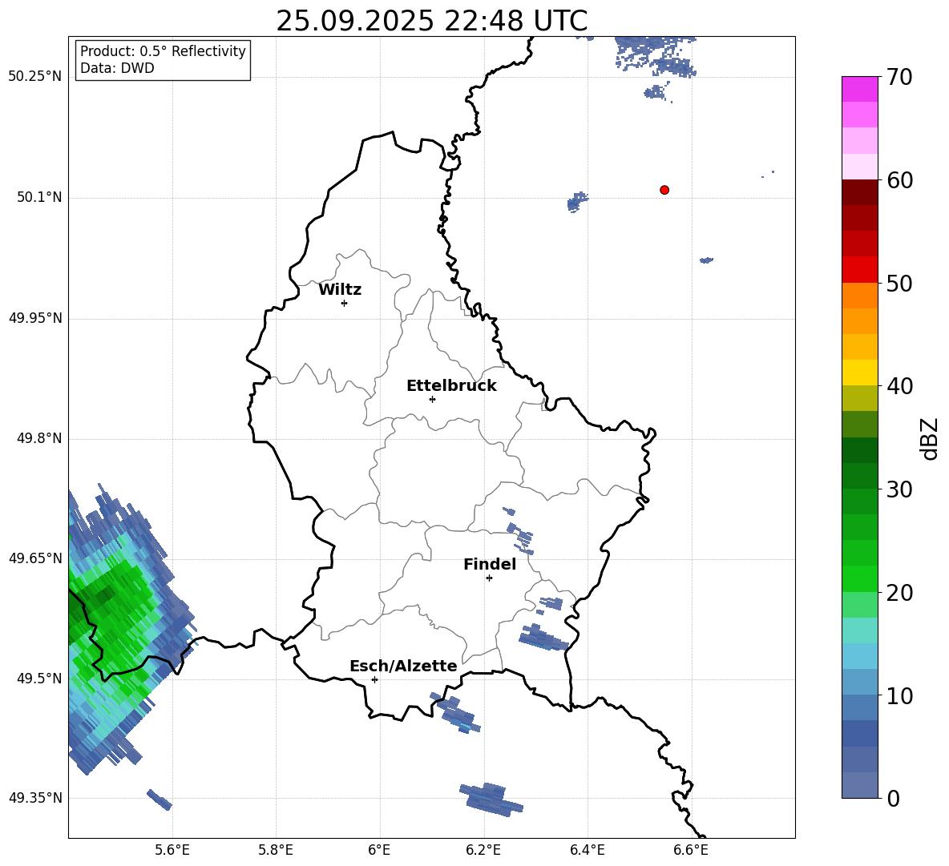Image resolution: width=949 pixels, height=866 pixels.
Task: Click the 'Data: DWD' text
Action: (117, 68)
